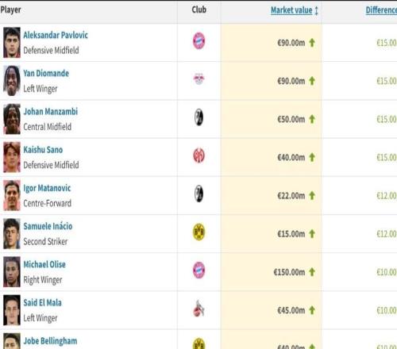This screenshot has width=397, height=349.
Task: Open Aleksandar Pavlovic player profile
Action: (56, 35)
